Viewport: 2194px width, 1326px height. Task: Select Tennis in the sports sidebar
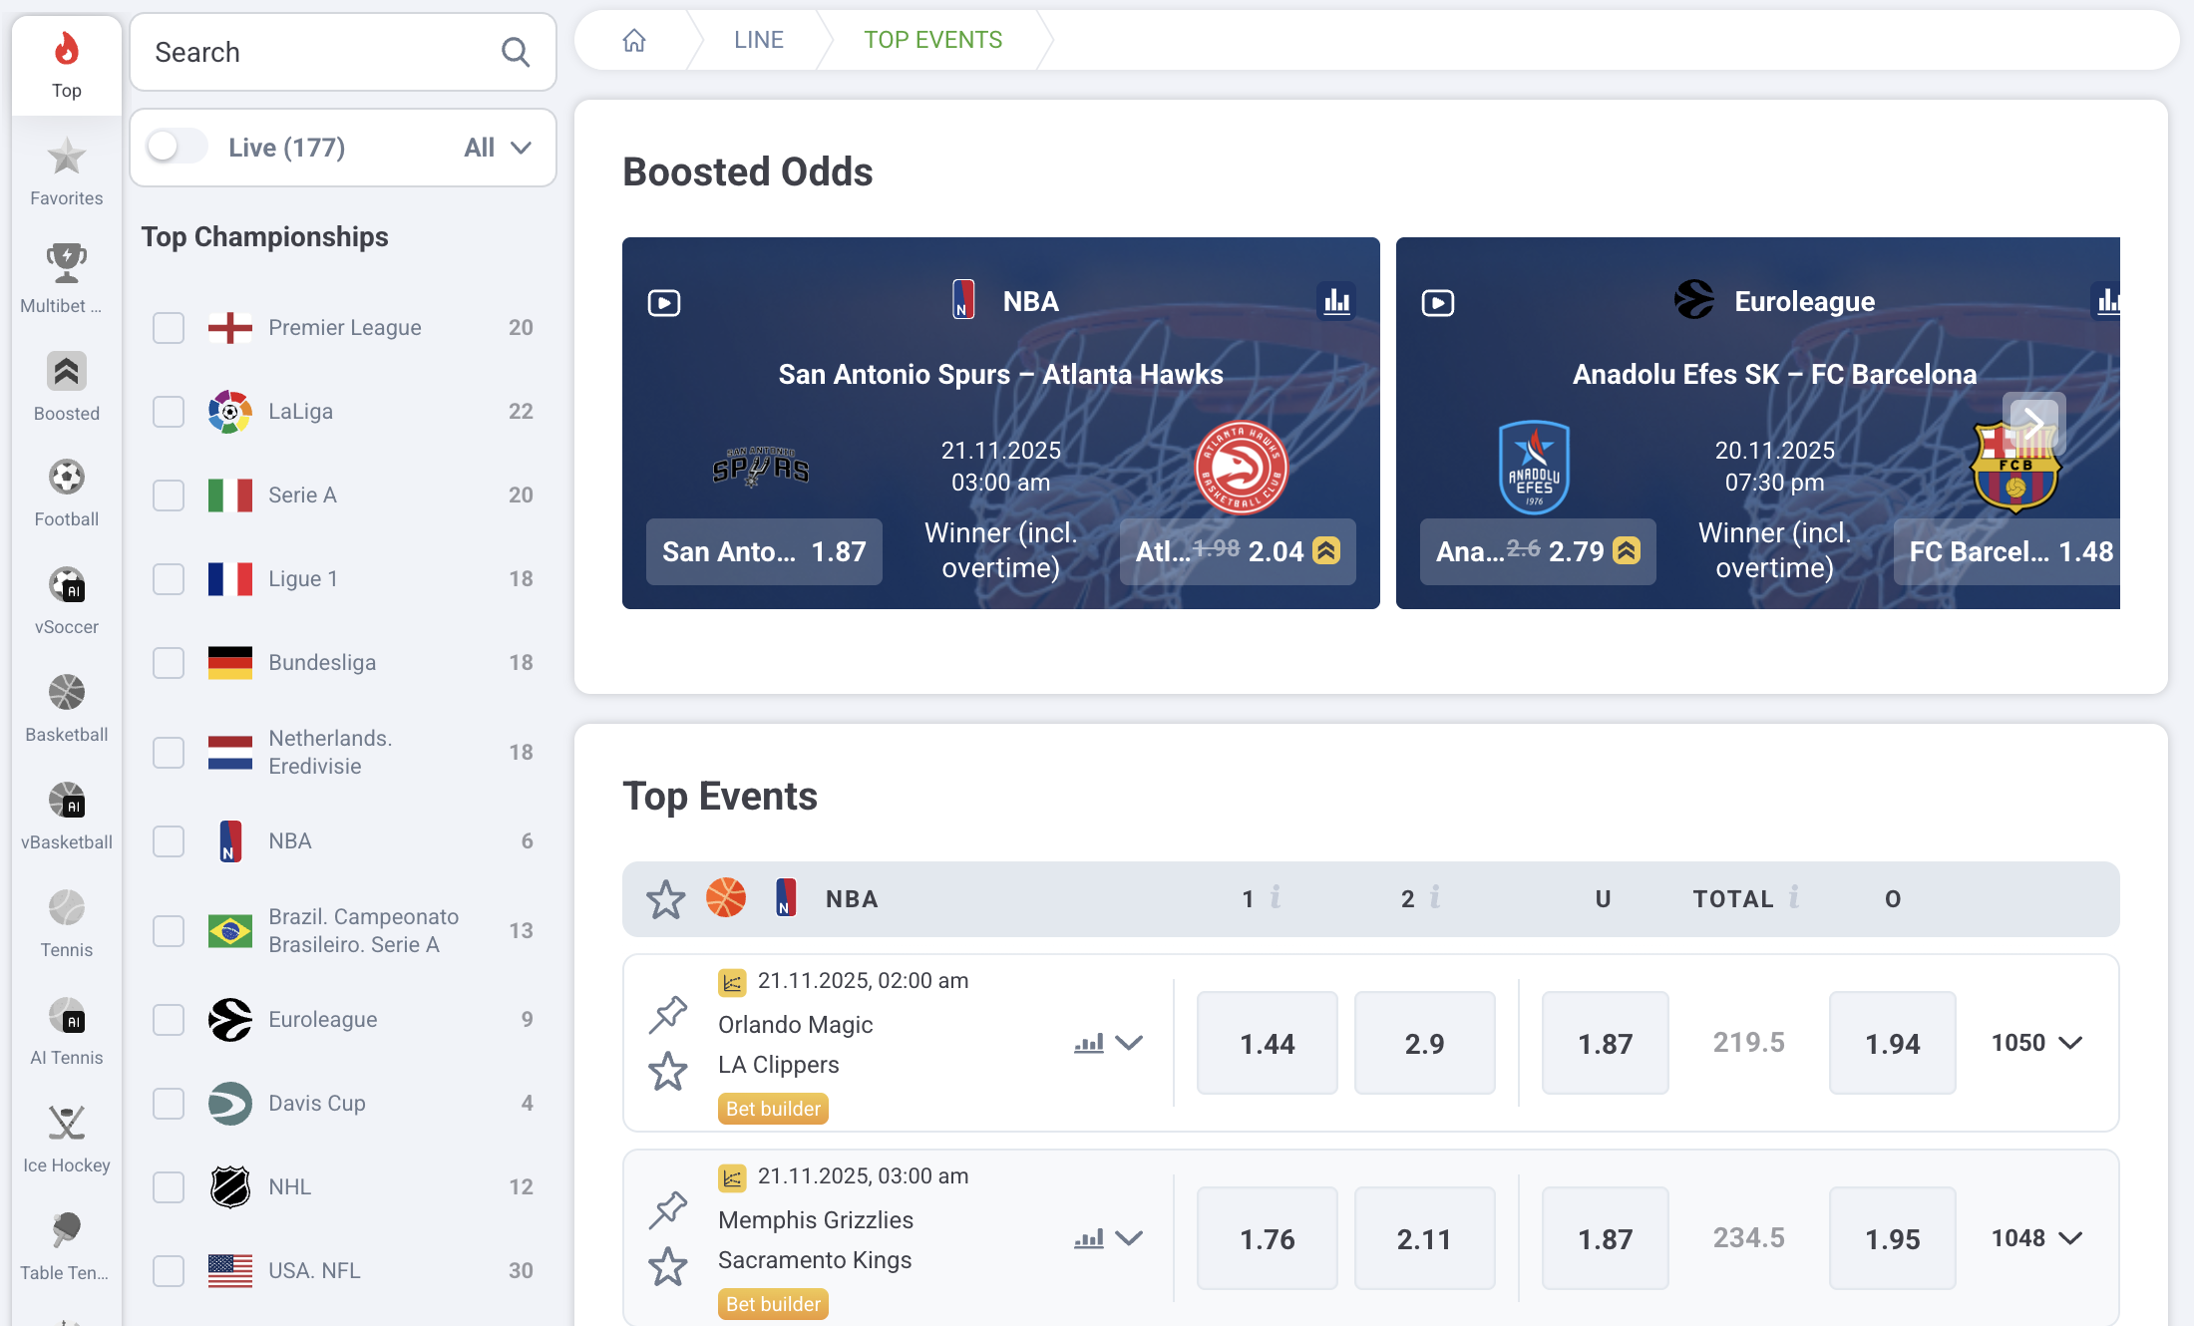point(67,924)
